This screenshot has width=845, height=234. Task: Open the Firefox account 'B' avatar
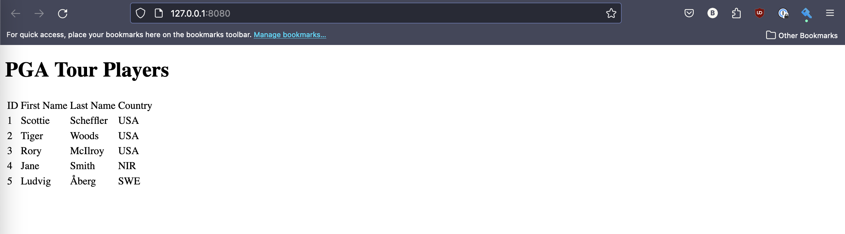coord(712,13)
